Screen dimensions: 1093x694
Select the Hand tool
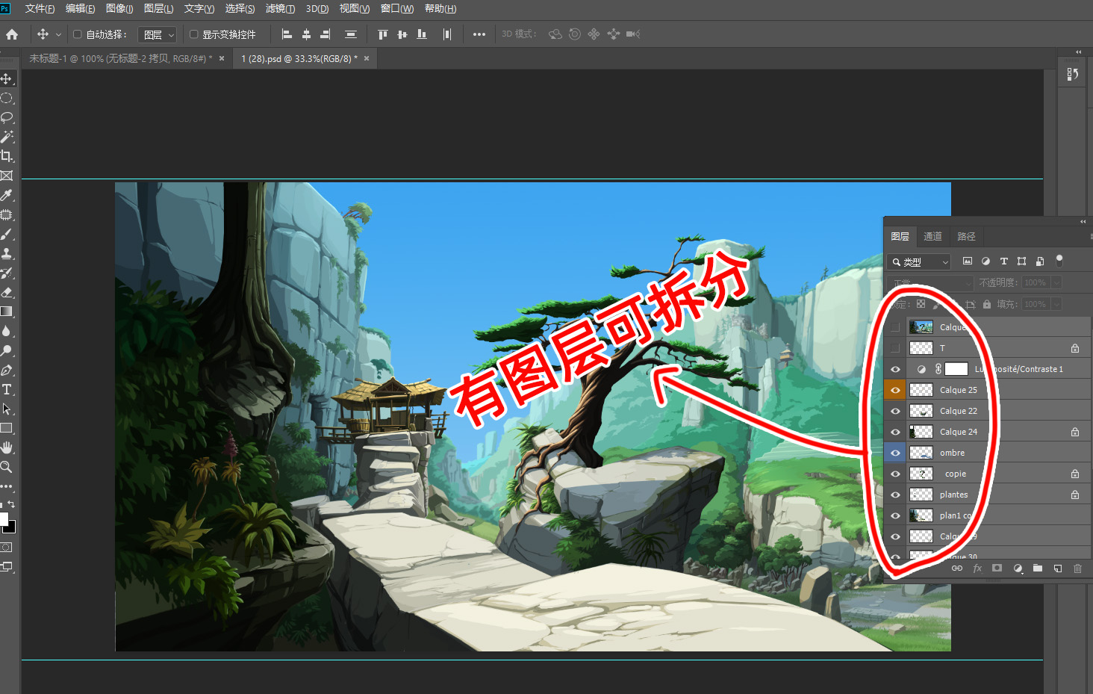point(6,447)
